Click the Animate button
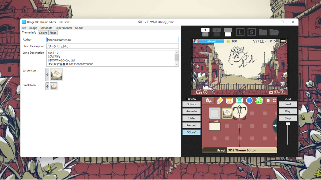 point(192,111)
